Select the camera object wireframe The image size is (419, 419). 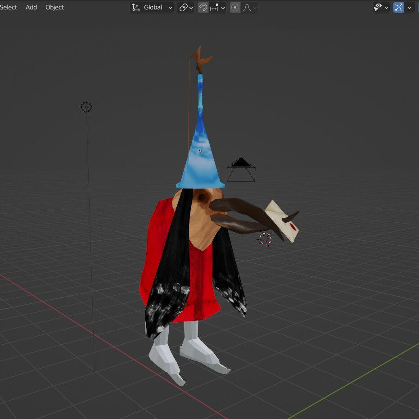pos(241,171)
